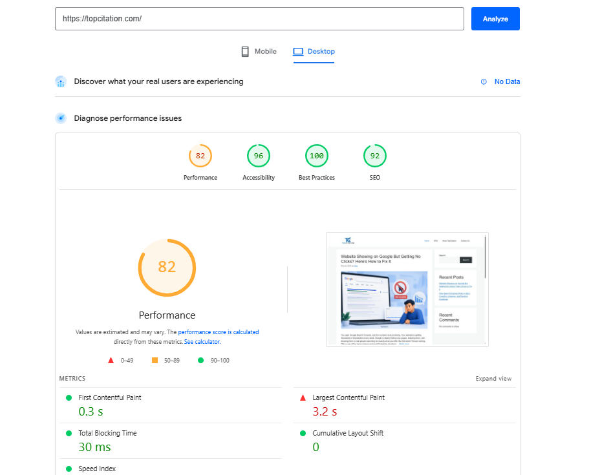Click the desktop monitor icon
The height and width of the screenshot is (475, 611).
pos(298,52)
